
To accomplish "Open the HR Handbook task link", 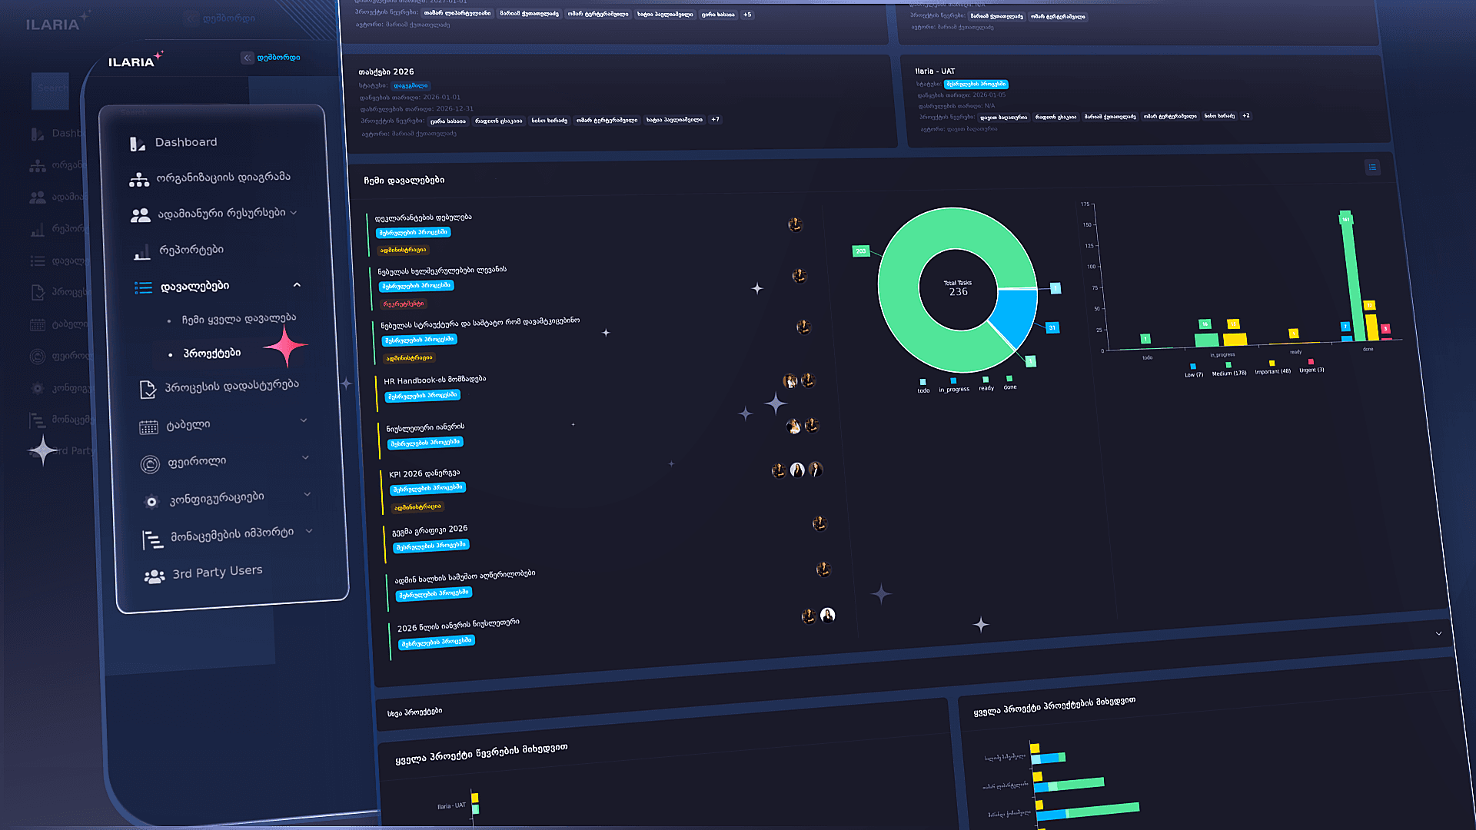I will pos(434,380).
